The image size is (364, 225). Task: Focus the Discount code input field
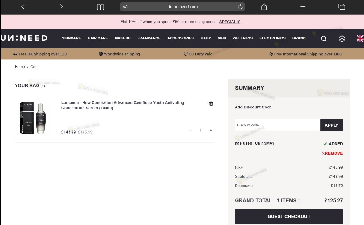click(278, 125)
